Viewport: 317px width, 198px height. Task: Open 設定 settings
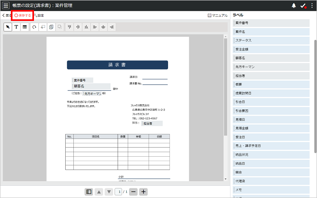[x=39, y=15]
